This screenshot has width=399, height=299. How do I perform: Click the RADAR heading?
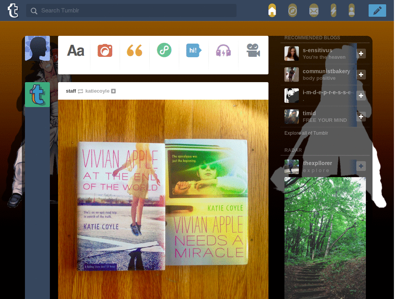click(x=293, y=150)
